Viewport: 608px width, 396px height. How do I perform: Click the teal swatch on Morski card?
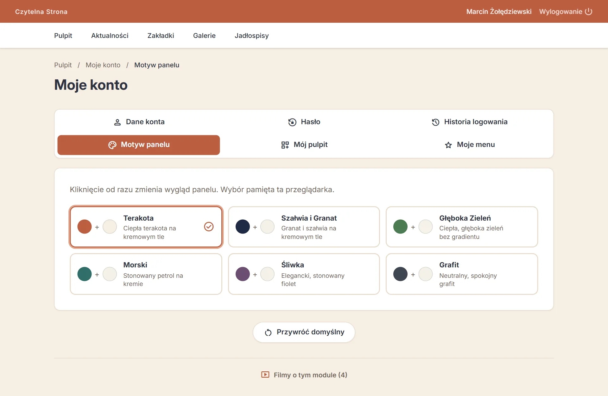click(x=85, y=274)
